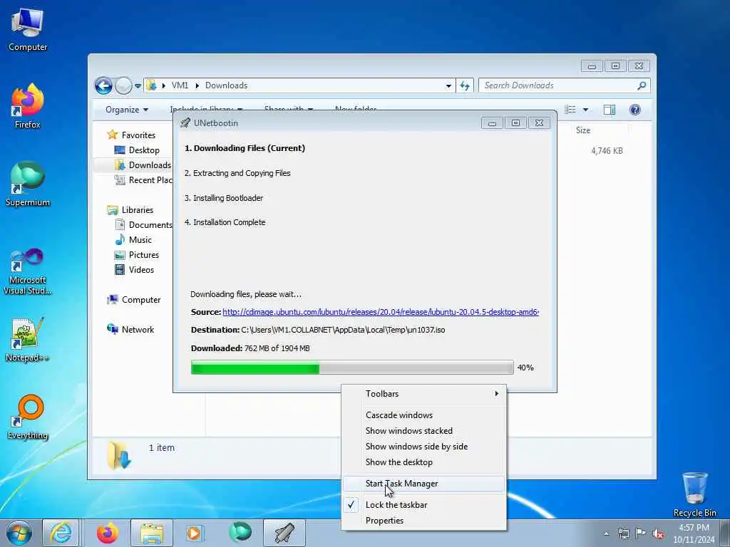Screen dimensions: 730x547
Task: Open the Supermium desktop shortcut
Action: click(x=28, y=184)
